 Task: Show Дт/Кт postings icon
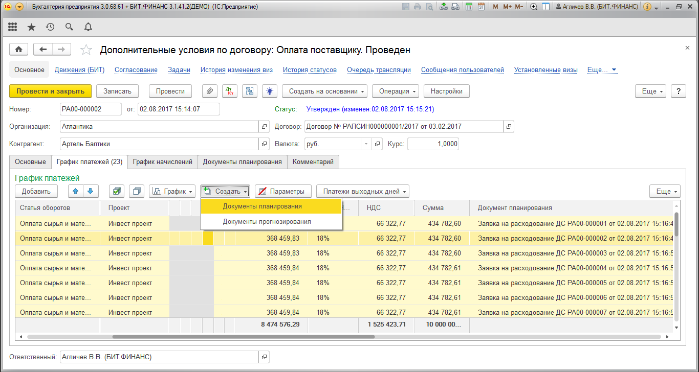(x=229, y=91)
